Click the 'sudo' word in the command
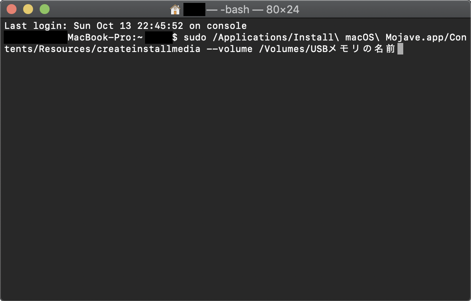 coord(195,38)
